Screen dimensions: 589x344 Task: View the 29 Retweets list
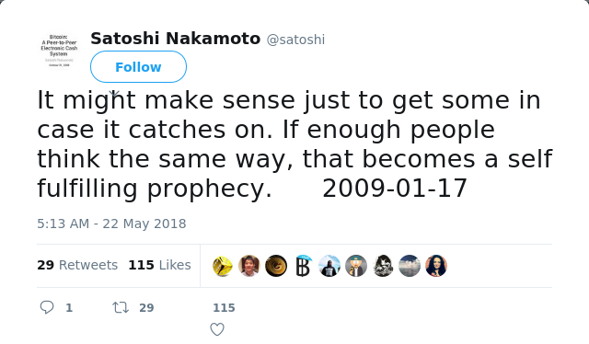[77, 265]
